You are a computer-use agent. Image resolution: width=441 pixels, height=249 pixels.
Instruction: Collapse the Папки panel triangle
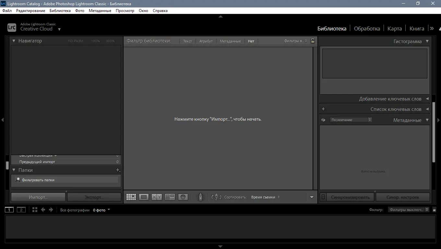(14, 170)
